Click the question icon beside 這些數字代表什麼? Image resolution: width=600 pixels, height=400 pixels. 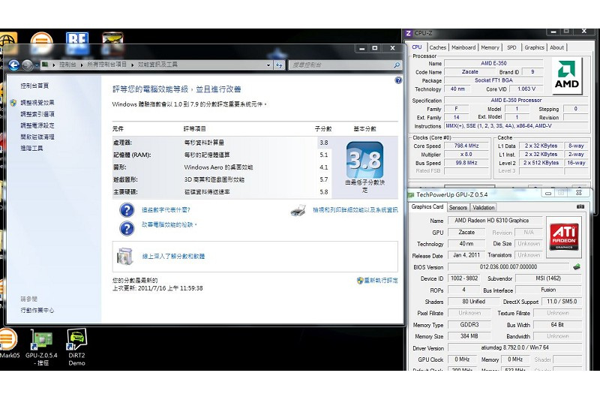coord(127,210)
